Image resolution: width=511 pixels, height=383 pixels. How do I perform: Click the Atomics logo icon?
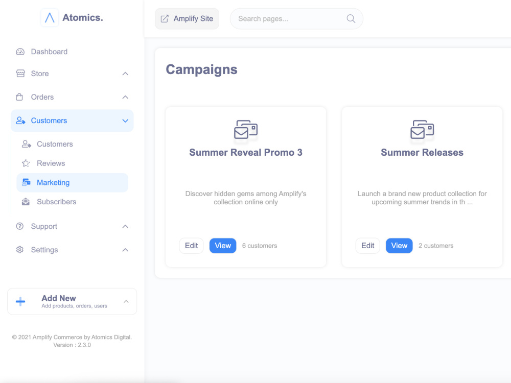tap(50, 17)
